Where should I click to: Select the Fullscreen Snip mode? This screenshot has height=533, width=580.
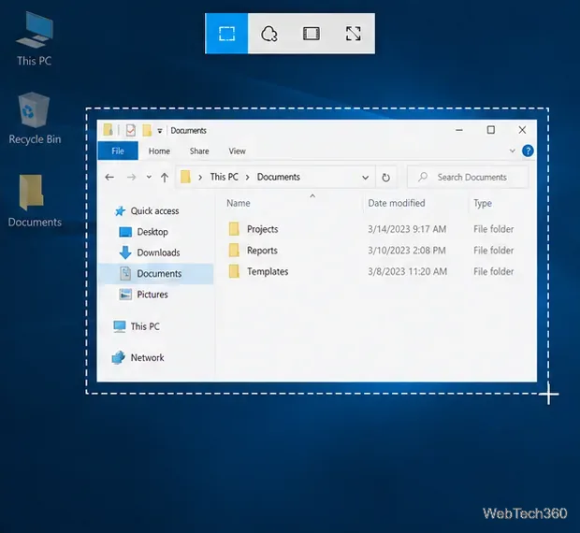[354, 34]
